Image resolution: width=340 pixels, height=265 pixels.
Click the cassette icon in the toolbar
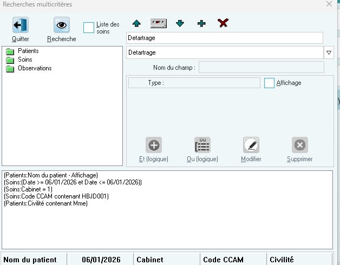click(158, 23)
